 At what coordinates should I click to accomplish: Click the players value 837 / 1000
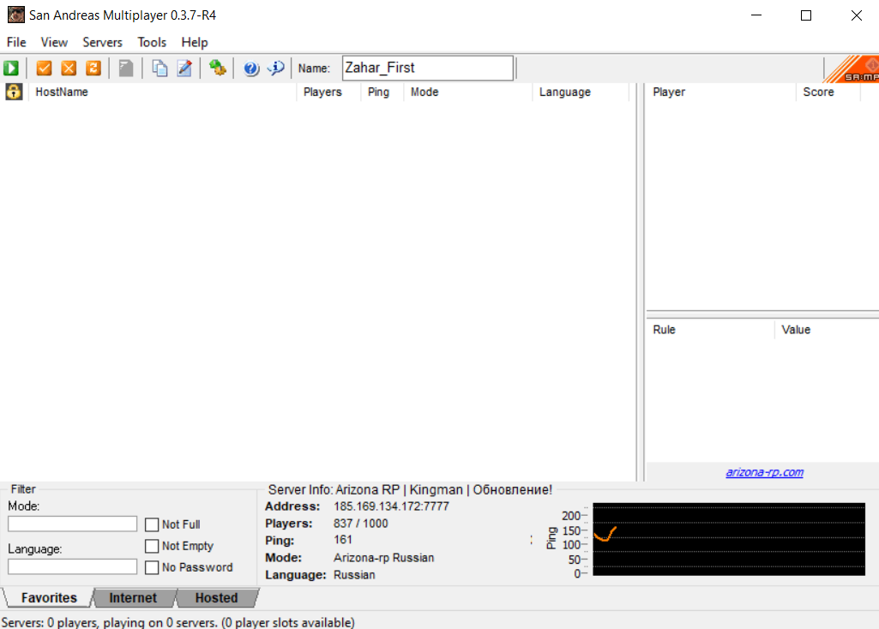tap(360, 524)
